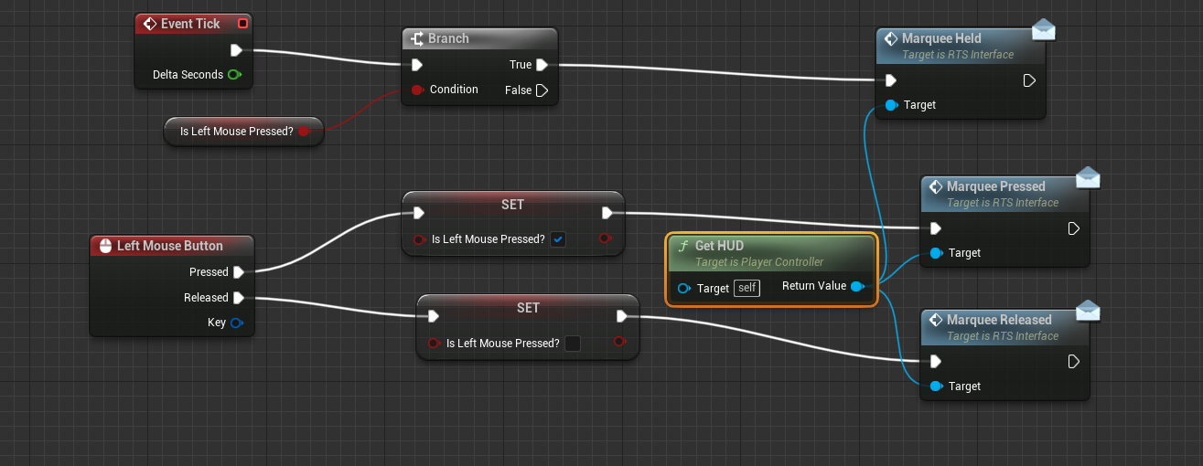Click Marquee Pressed execution input pin
This screenshot has height=466, width=1203.
936,228
